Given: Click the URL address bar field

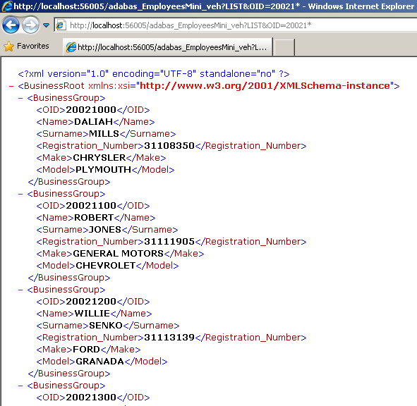Looking at the screenshot, I should [236, 25].
